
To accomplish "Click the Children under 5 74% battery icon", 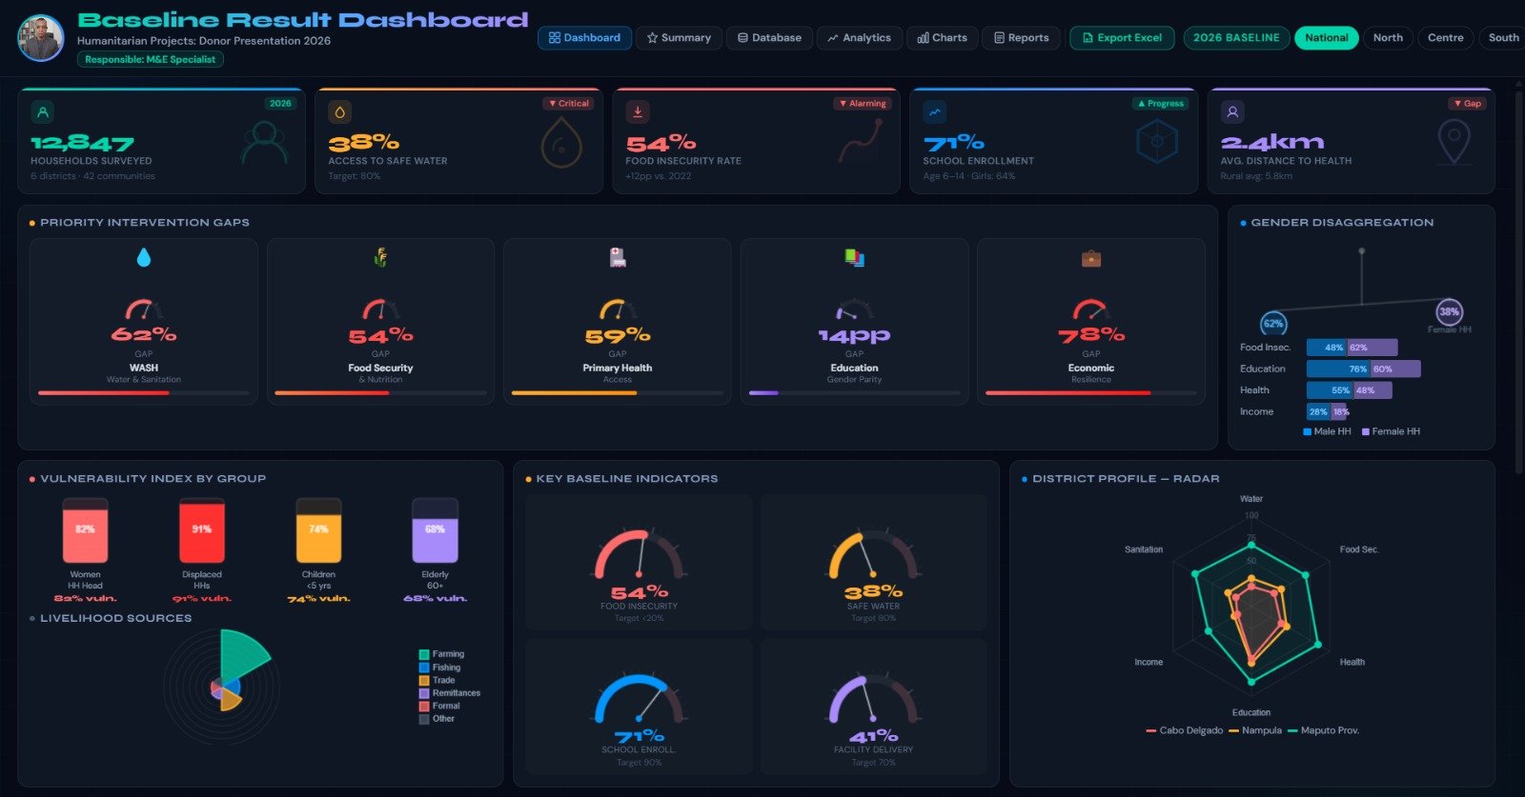I will [x=318, y=530].
